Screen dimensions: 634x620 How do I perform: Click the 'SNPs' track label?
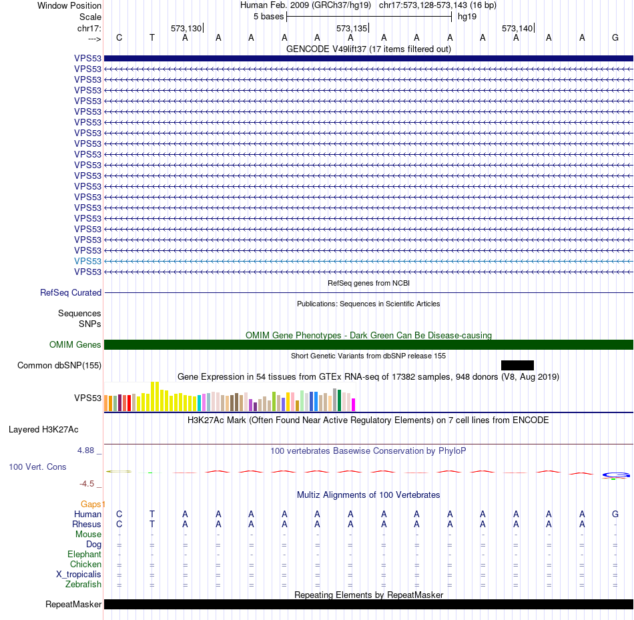(x=90, y=324)
